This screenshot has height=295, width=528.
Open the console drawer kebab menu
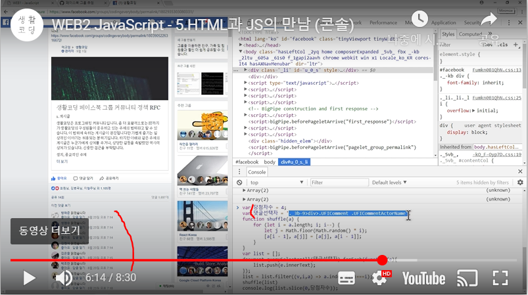(239, 171)
